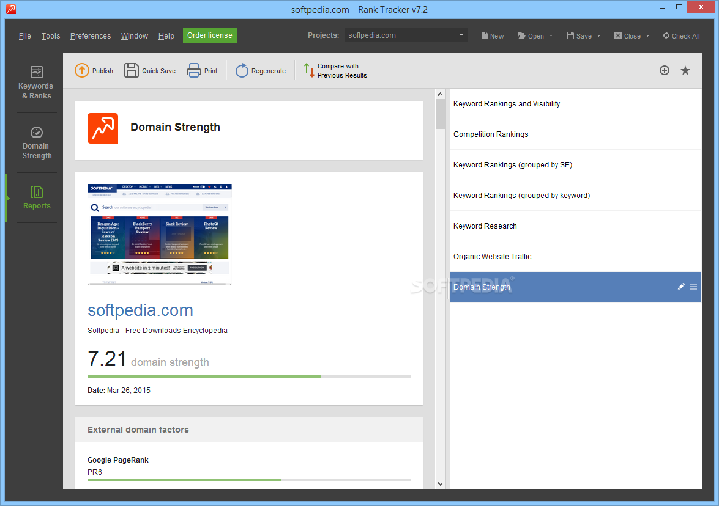Open the Preferences menu

pos(91,35)
